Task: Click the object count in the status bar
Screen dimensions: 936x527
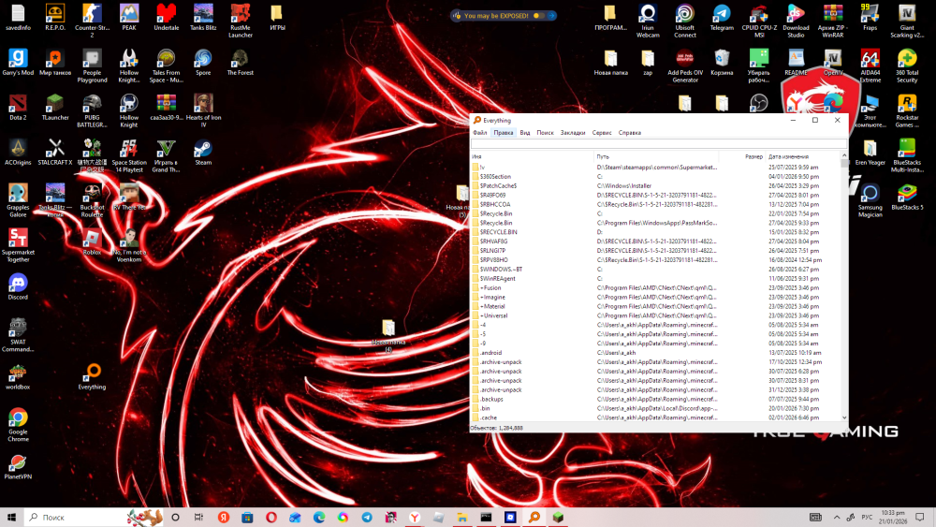Action: tap(497, 428)
